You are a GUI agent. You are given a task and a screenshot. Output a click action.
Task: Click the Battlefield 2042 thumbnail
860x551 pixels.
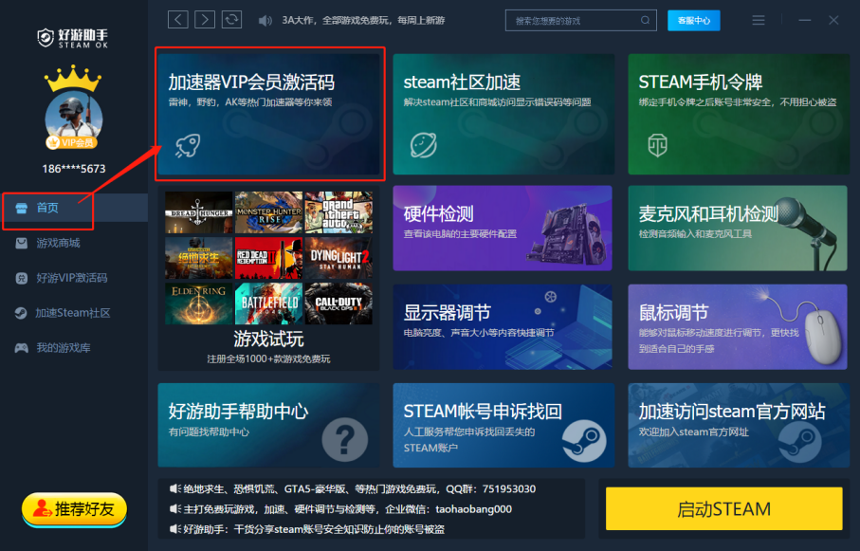tap(268, 303)
